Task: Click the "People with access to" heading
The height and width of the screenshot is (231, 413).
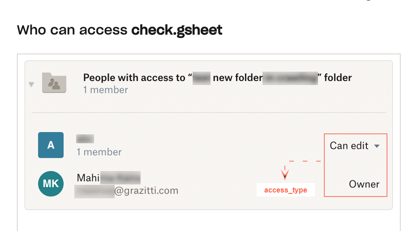Action: tap(134, 78)
